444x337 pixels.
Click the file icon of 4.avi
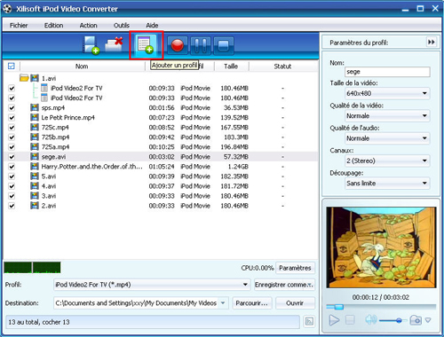[x=35, y=186]
